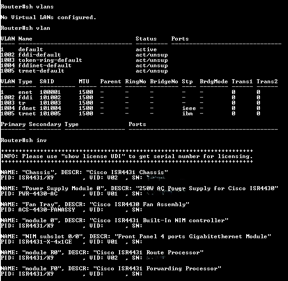
Task: Click the 'Parent' column header
Action: pos(111,81)
